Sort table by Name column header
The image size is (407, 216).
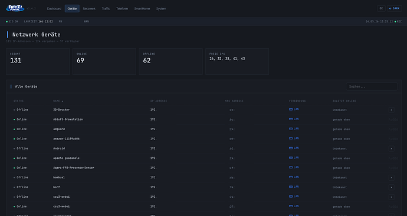(x=58, y=101)
